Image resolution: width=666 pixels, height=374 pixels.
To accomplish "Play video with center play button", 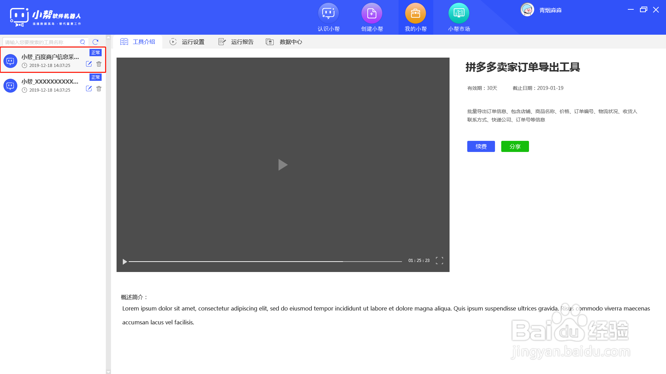I will [x=283, y=165].
